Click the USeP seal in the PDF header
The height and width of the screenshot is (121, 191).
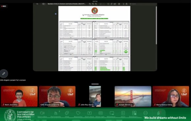(95, 11)
